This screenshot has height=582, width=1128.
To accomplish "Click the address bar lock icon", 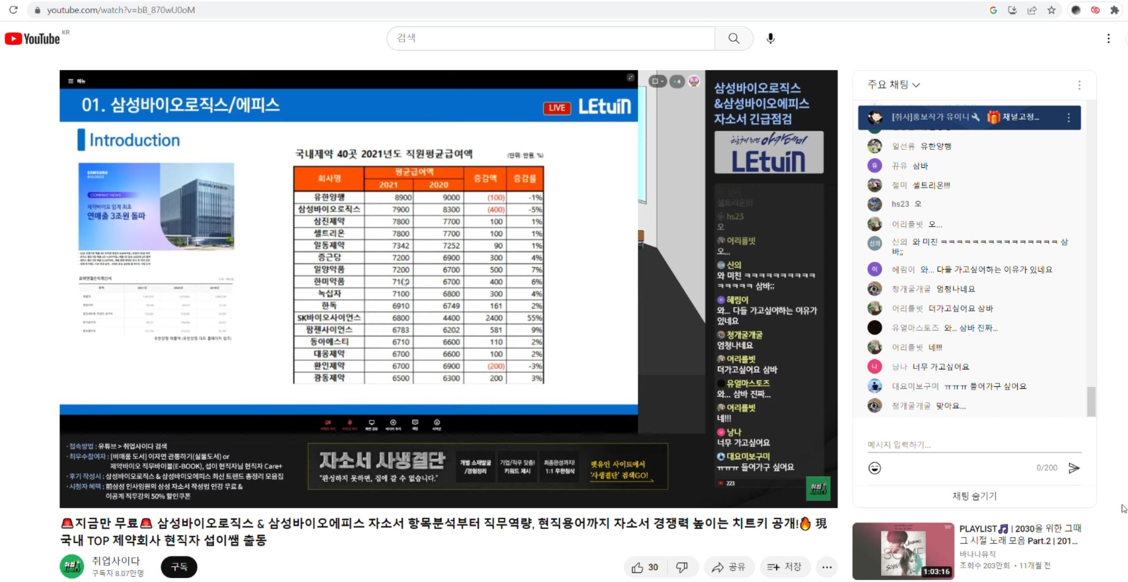I will pos(38,10).
